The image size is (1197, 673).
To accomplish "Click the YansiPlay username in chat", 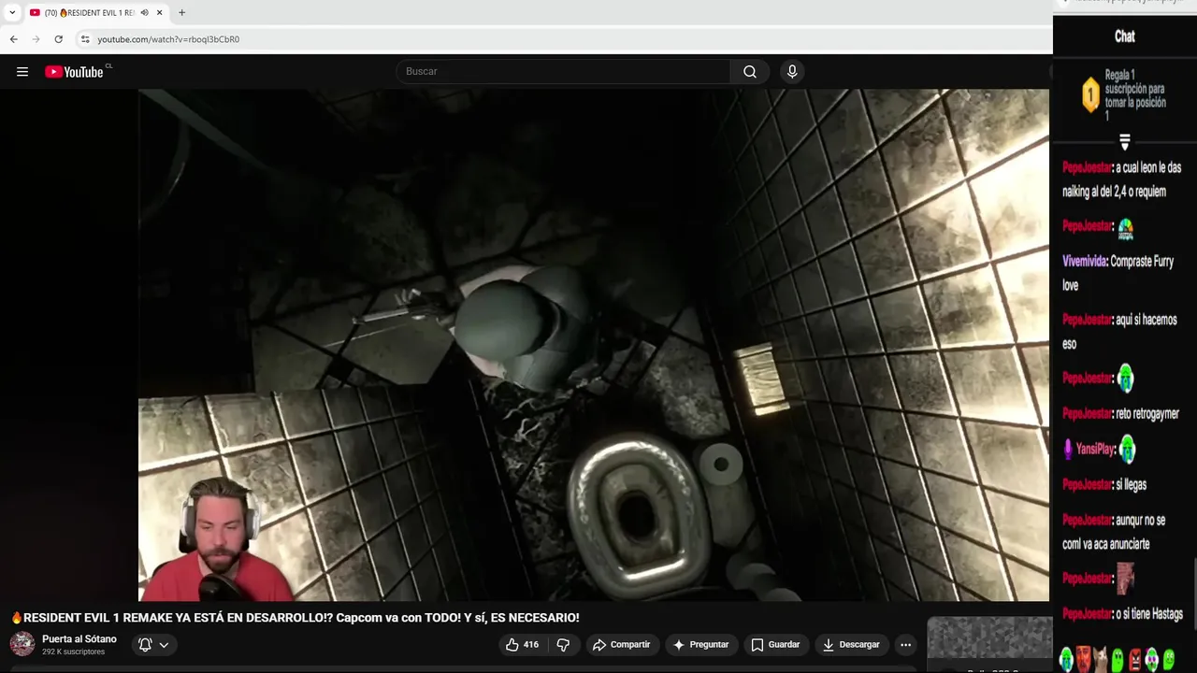I will point(1095,449).
